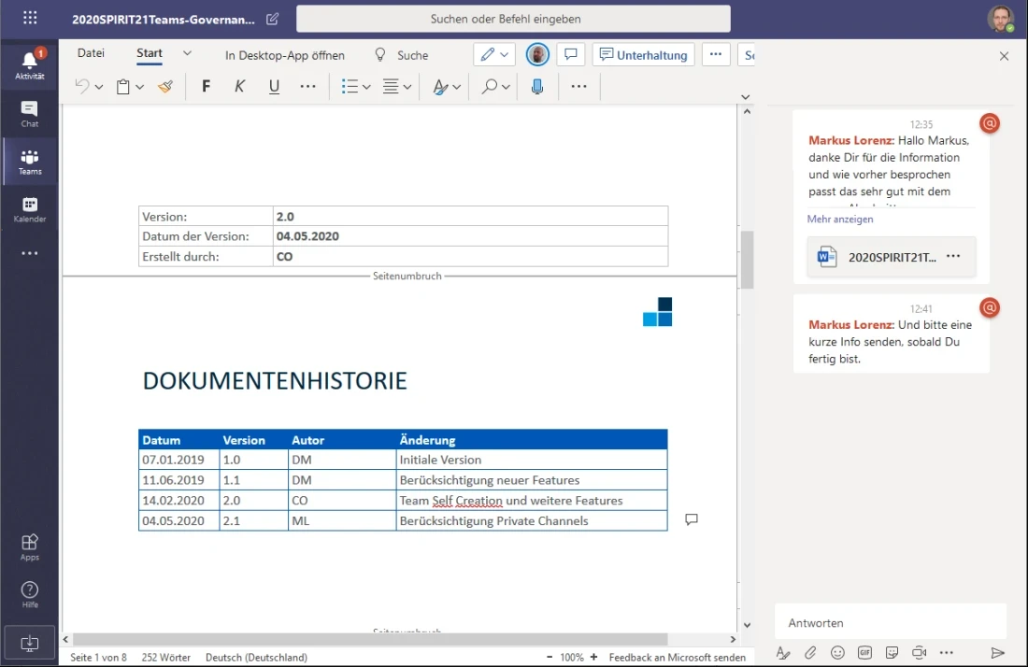The height and width of the screenshot is (667, 1028).
Task: Toggle italic formatting (K)
Action: pos(240,87)
